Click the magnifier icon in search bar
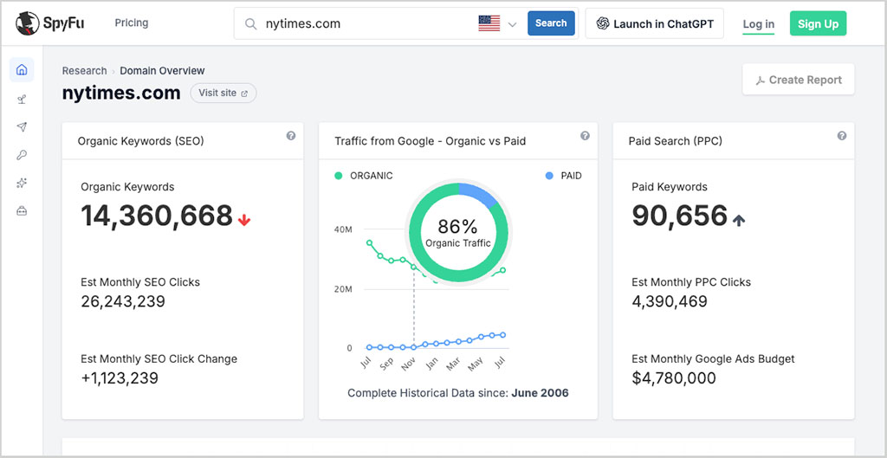 (x=250, y=23)
